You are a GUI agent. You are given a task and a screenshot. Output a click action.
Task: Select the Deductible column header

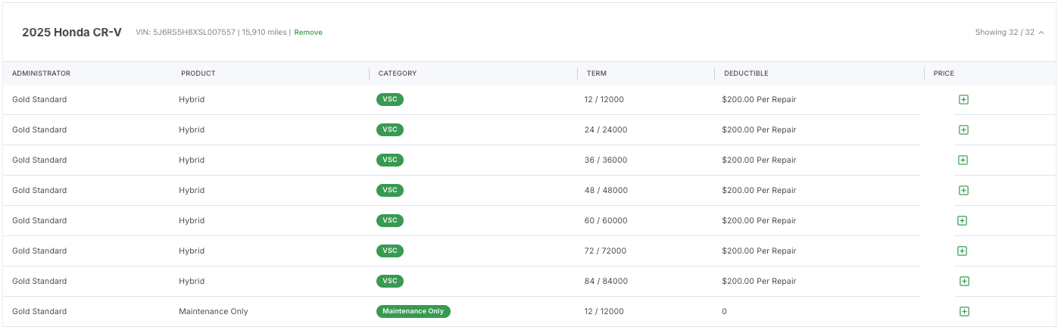[746, 73]
